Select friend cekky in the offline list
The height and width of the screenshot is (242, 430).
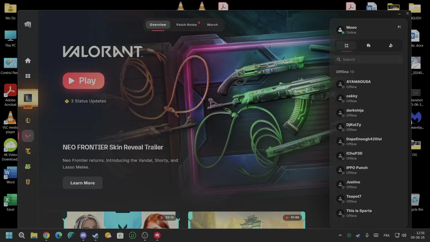[x=369, y=98]
